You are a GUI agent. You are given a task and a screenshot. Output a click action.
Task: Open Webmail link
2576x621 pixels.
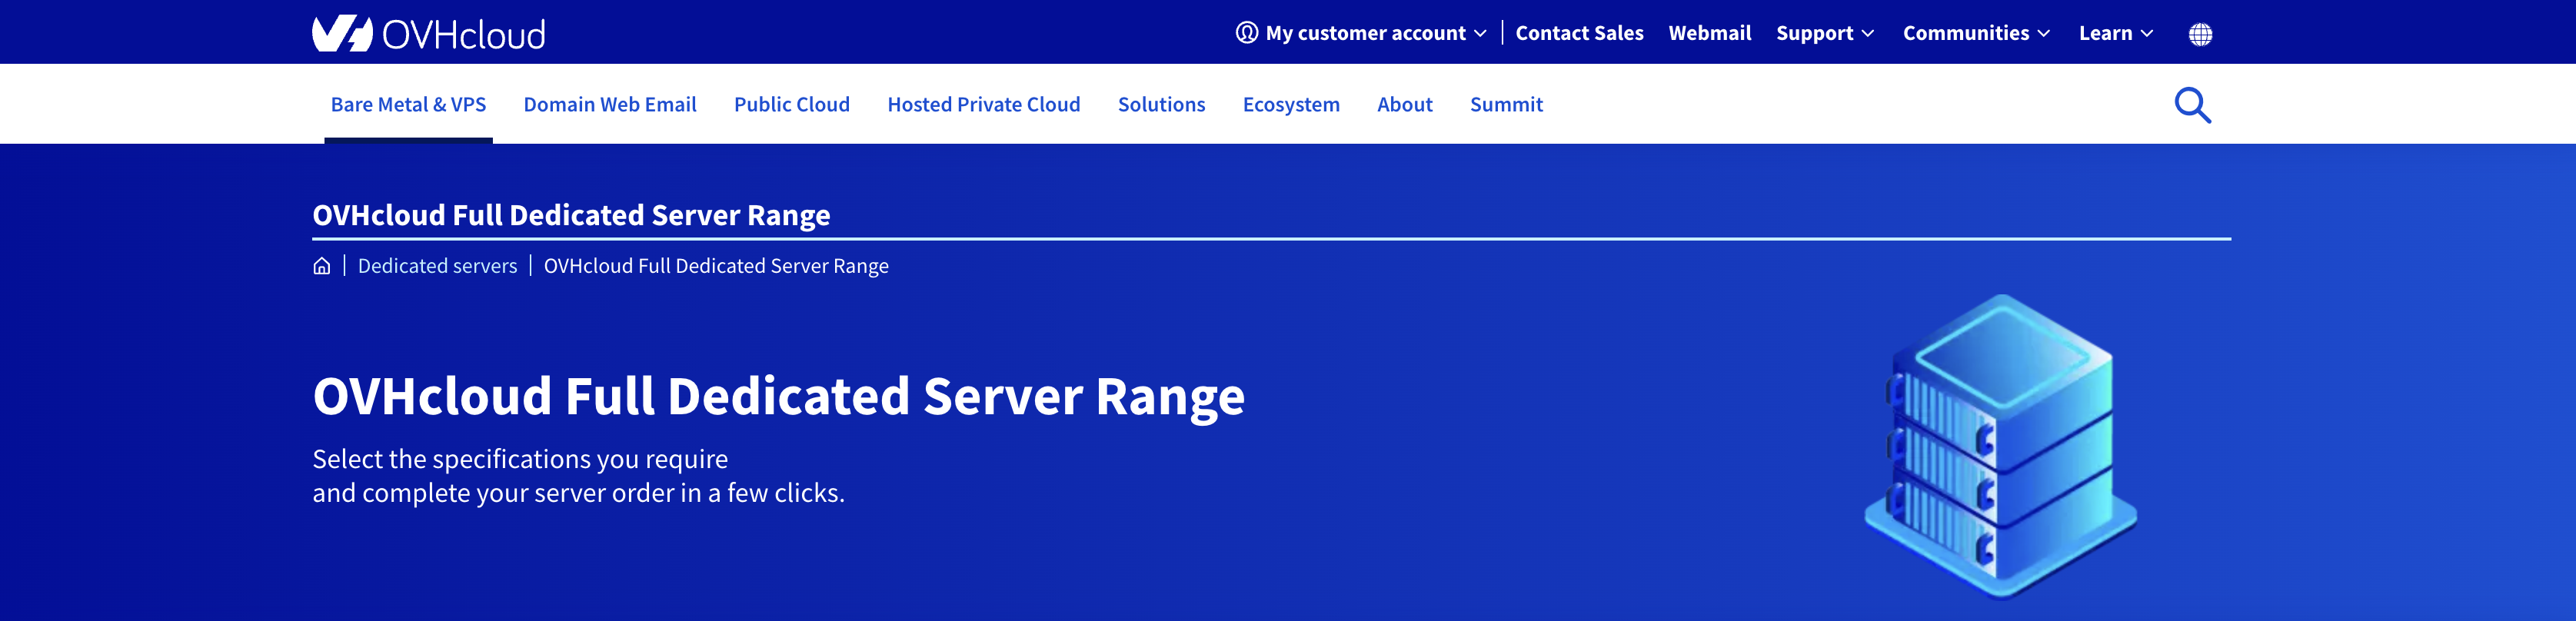[1709, 33]
